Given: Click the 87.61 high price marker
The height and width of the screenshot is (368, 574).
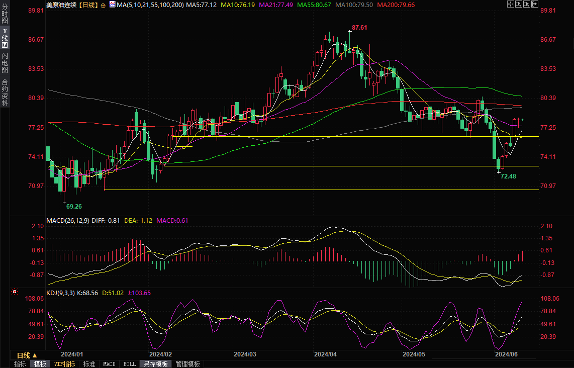Looking at the screenshot, I should click(359, 28).
